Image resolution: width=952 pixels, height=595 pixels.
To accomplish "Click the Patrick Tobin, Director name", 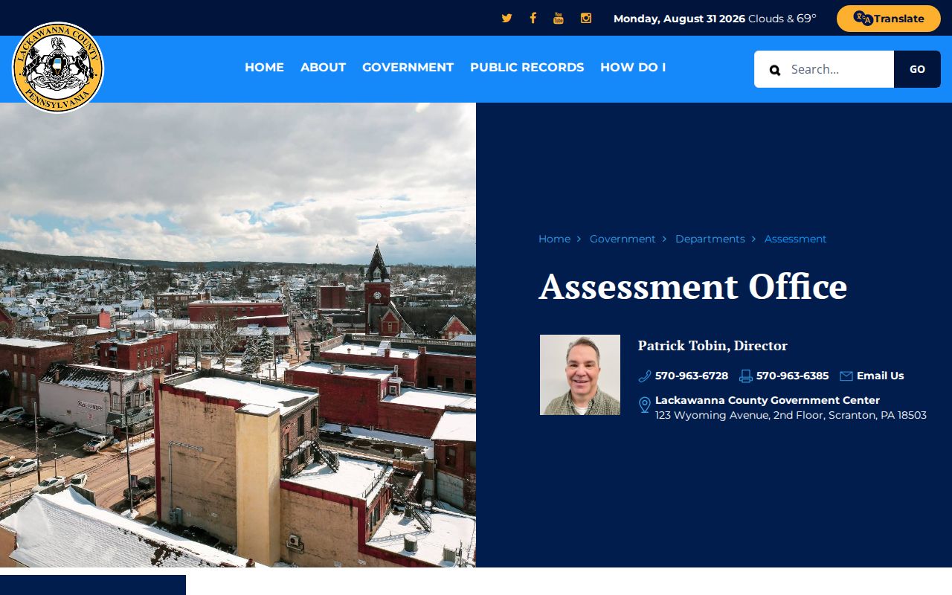I will pos(713,346).
